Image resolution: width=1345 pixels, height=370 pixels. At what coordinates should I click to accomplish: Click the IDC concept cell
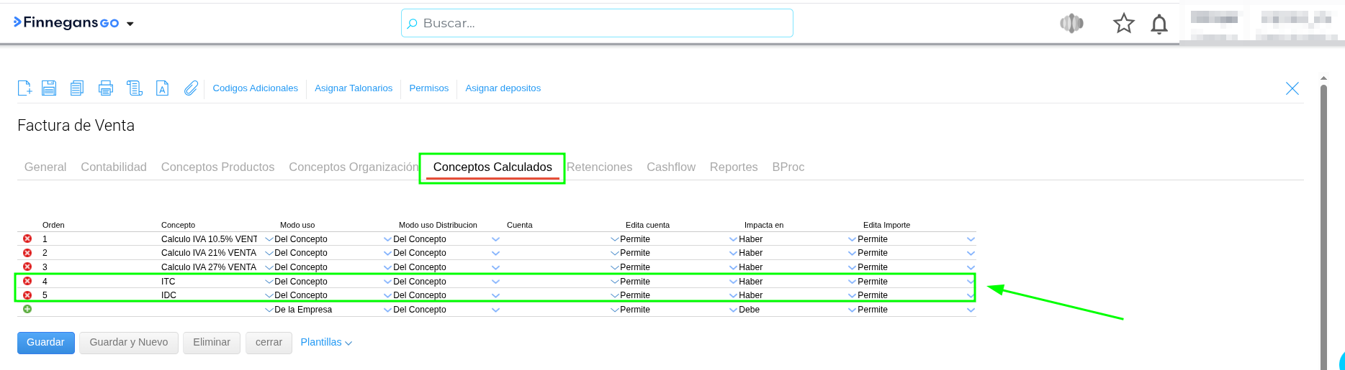168,295
